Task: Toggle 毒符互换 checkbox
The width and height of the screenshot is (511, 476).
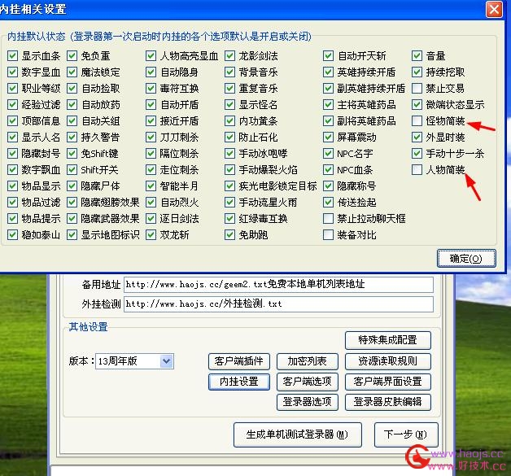Action: [151, 89]
